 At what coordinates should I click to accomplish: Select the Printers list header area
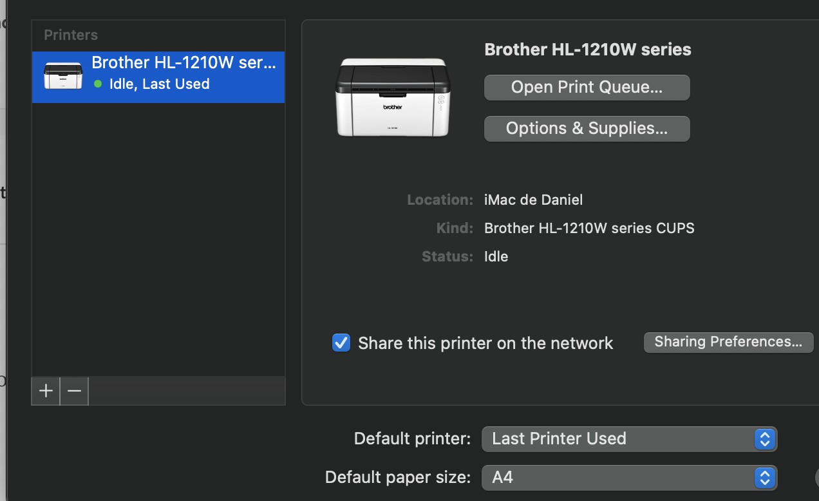coord(70,35)
